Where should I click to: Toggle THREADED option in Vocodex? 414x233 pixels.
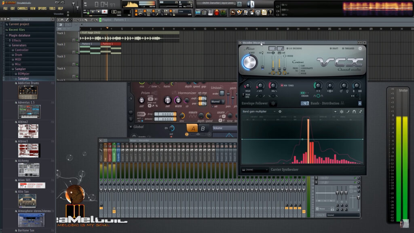tap(348, 49)
